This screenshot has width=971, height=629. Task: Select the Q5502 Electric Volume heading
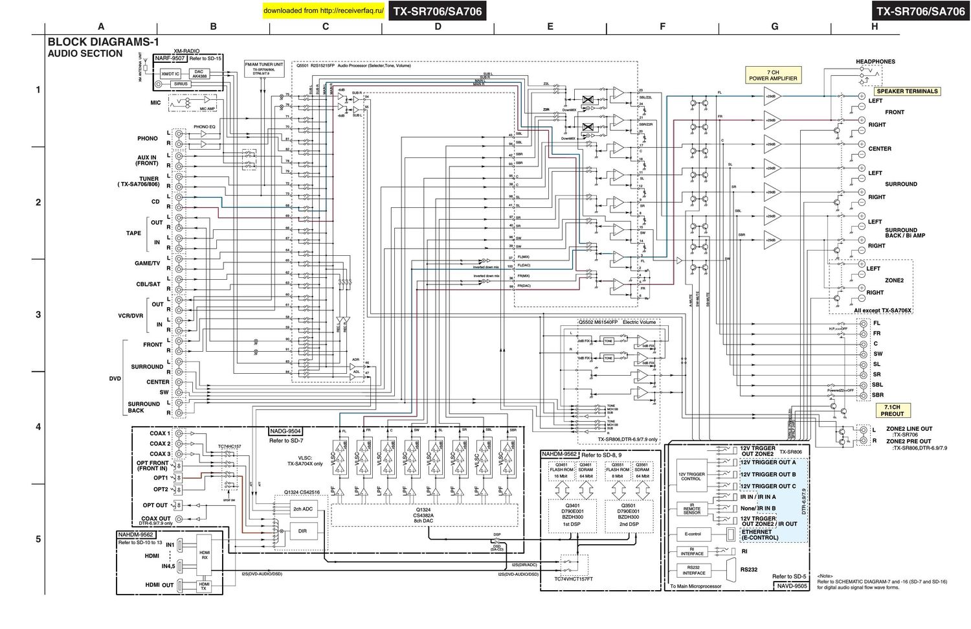[616, 322]
